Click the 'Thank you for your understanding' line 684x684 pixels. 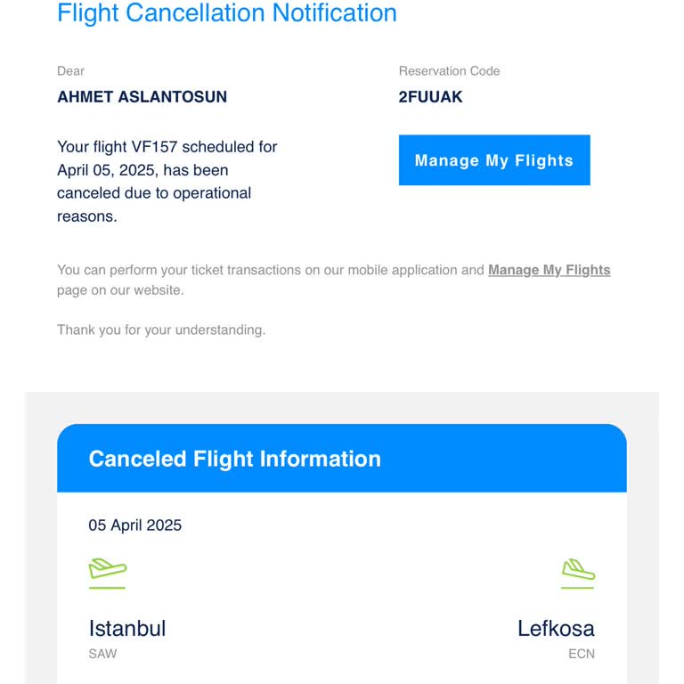pos(161,330)
